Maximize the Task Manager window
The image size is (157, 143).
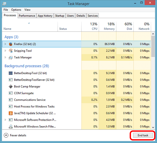click(x=142, y=3)
